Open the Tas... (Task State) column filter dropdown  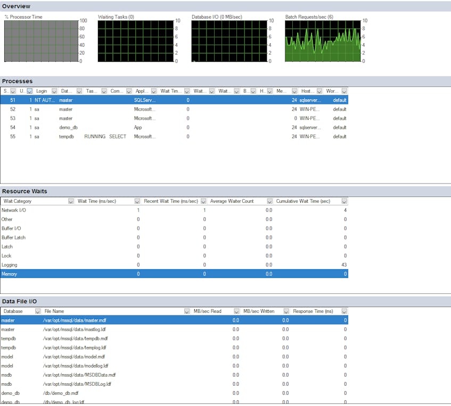(x=104, y=91)
